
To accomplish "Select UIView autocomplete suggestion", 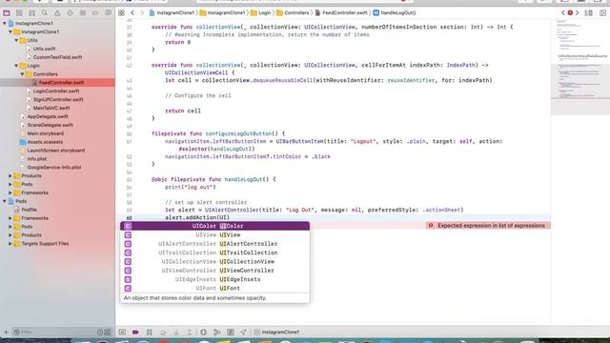I will pos(214,235).
